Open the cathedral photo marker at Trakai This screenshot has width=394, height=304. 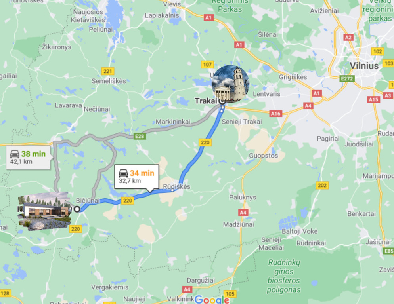pyautogui.click(x=230, y=84)
